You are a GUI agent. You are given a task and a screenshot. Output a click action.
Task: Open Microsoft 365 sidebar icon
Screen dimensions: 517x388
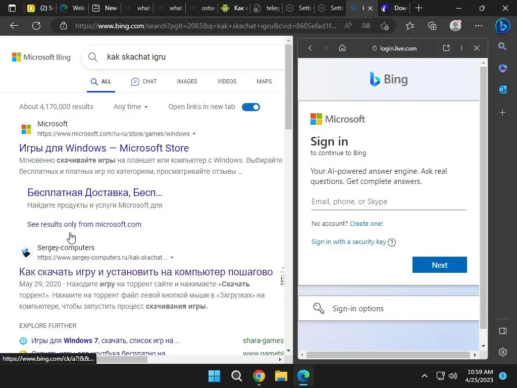point(502,68)
